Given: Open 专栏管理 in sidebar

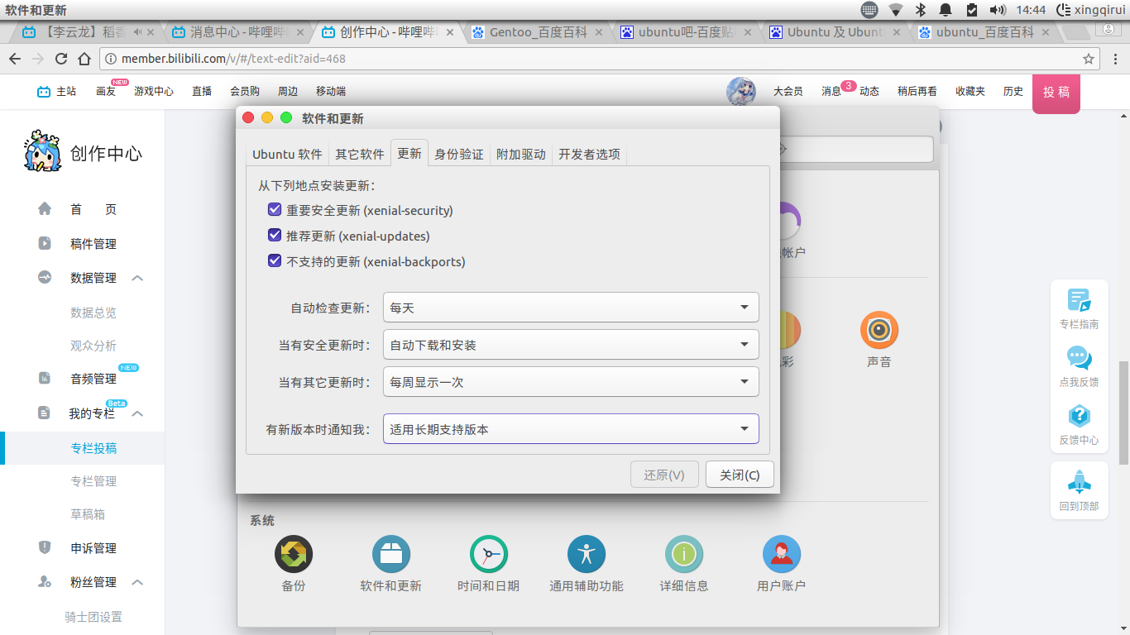Looking at the screenshot, I should 93,481.
